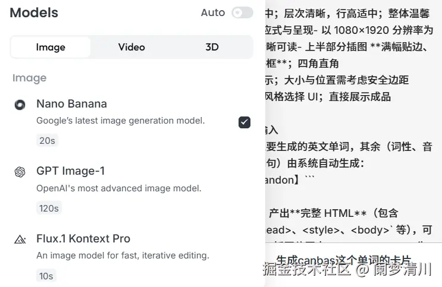Click the Nano Banana swirl icon
Screen dimensions: 442x287
[x=20, y=105]
